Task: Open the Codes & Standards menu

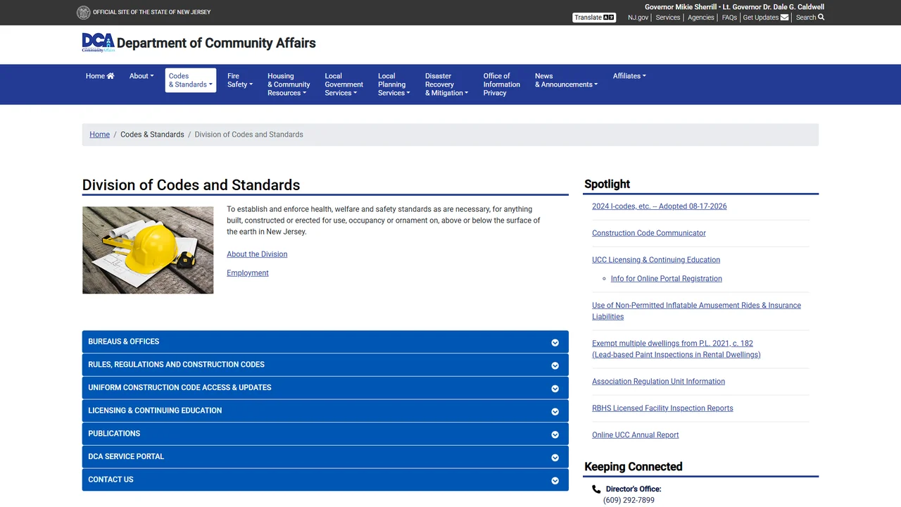Action: pos(191,80)
